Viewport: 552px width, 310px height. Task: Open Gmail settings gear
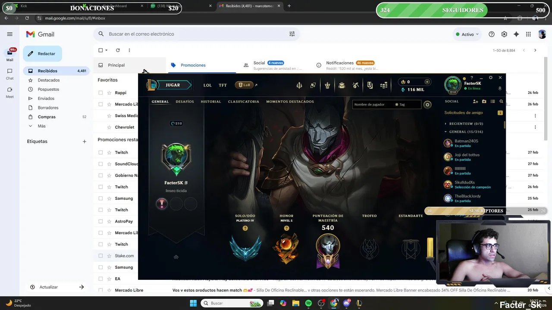tap(504, 34)
